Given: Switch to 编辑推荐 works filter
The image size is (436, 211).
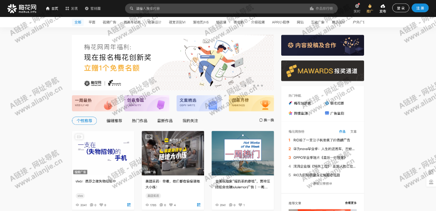Looking at the screenshot, I should pyautogui.click(x=114, y=121).
